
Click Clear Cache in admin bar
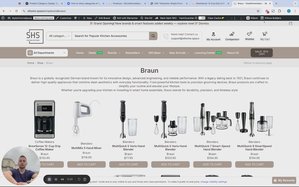[x=216, y=18]
